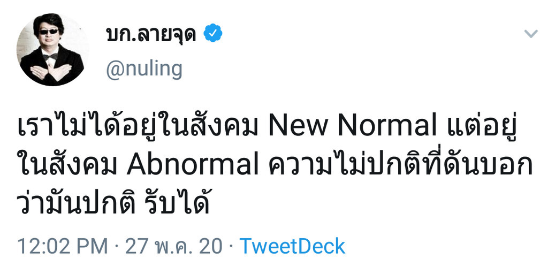Click the blue verified badge icon

point(214,34)
